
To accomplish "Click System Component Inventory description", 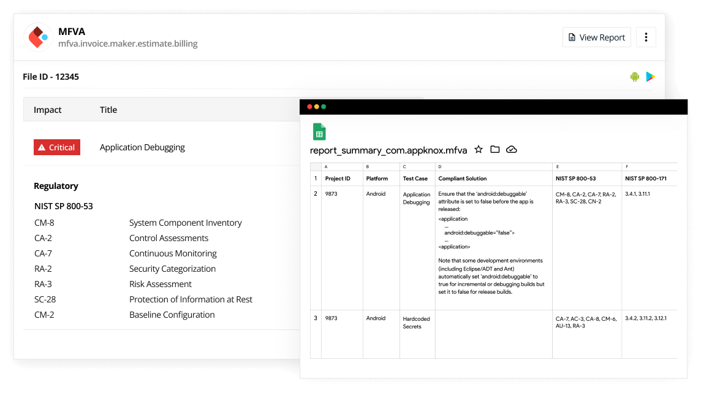I will pos(185,223).
